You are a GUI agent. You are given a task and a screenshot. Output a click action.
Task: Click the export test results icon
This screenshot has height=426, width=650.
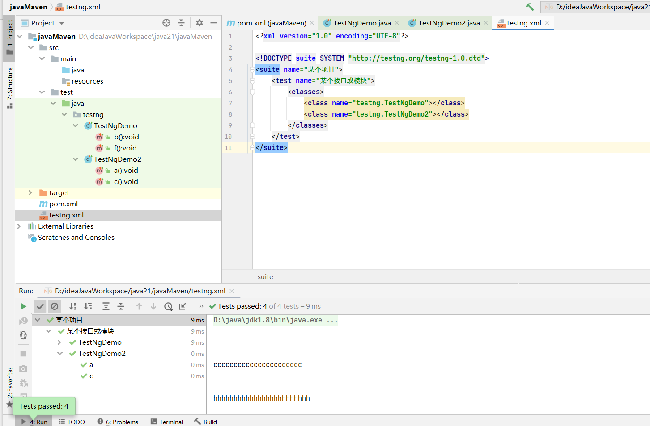(183, 306)
